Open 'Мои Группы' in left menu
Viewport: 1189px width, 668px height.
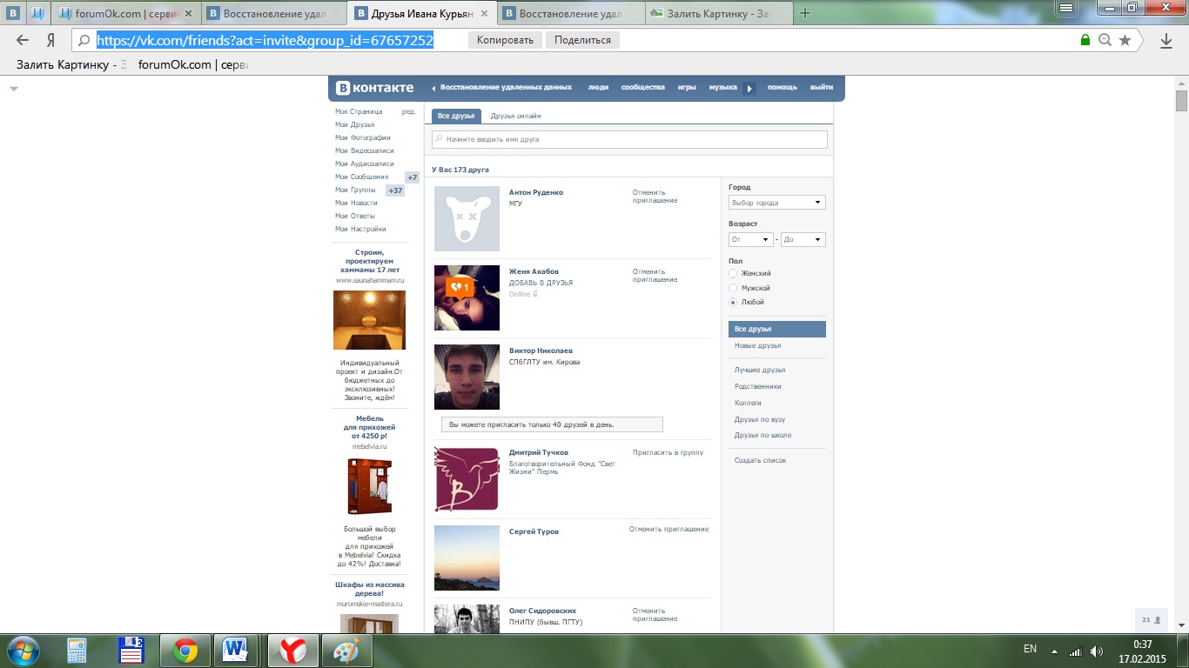pos(355,190)
